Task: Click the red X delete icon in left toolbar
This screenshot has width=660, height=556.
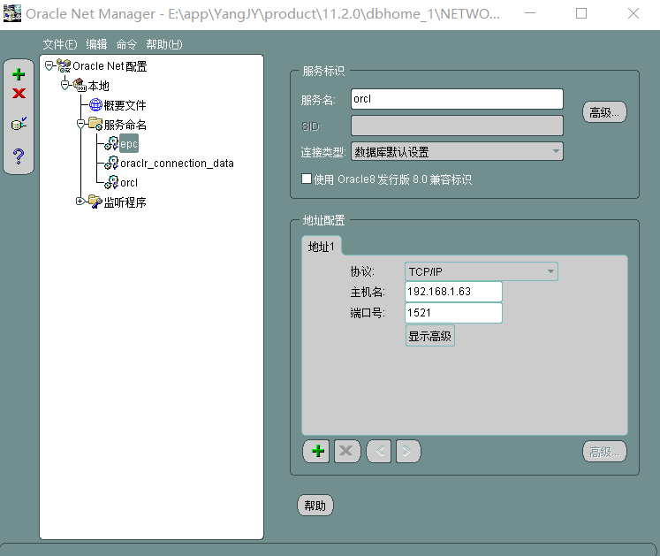Action: pyautogui.click(x=19, y=94)
